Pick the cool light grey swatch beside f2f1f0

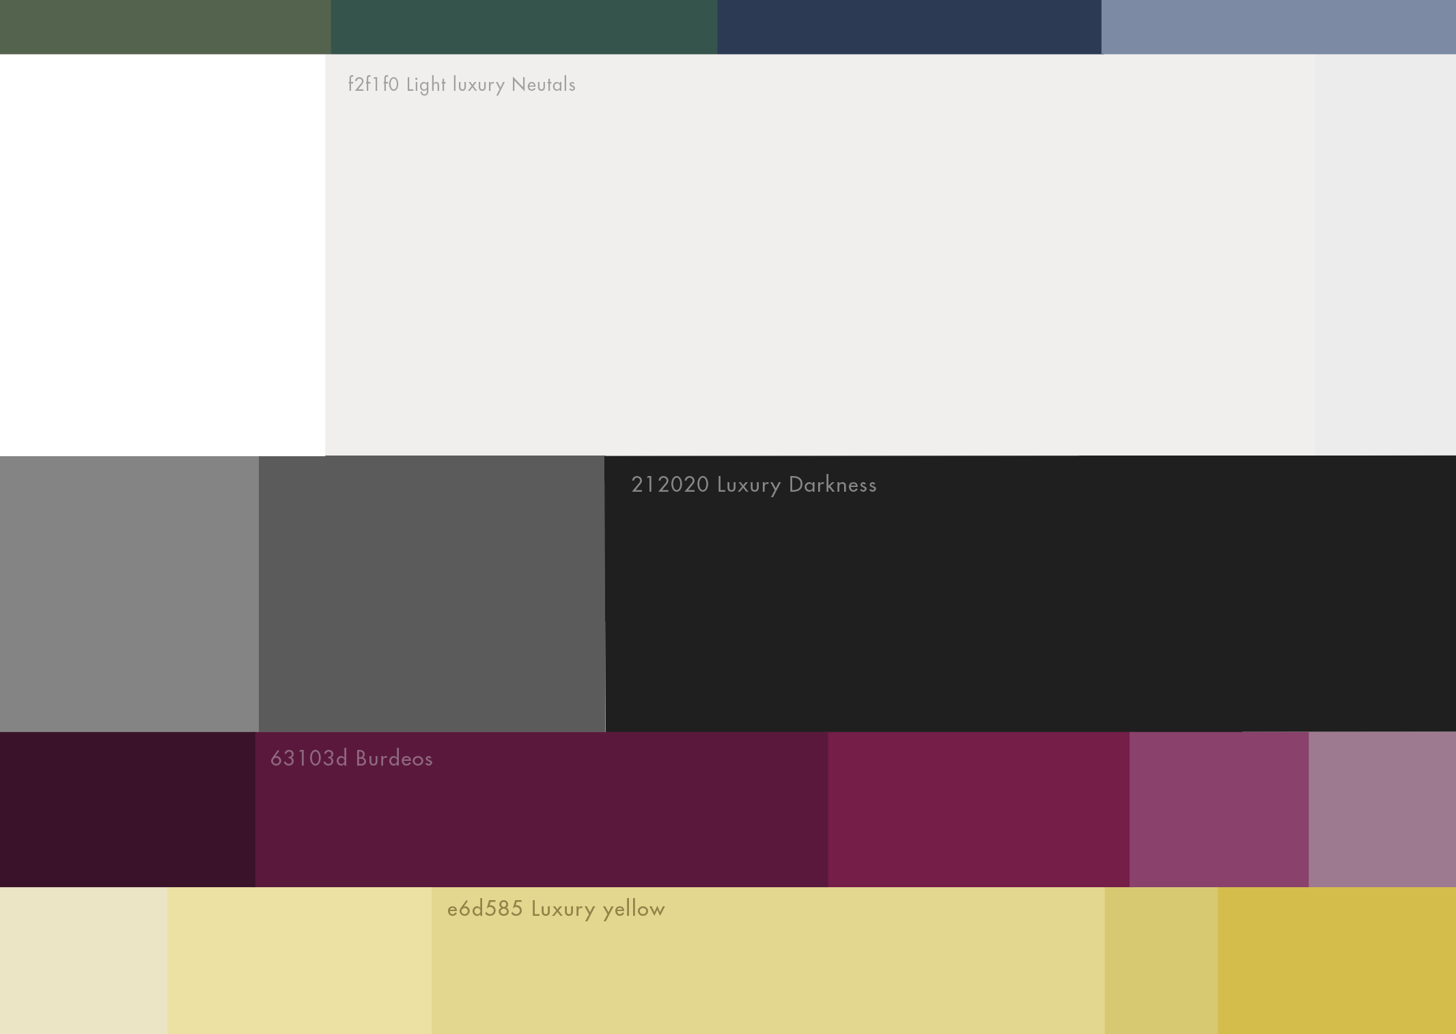[x=1386, y=255]
